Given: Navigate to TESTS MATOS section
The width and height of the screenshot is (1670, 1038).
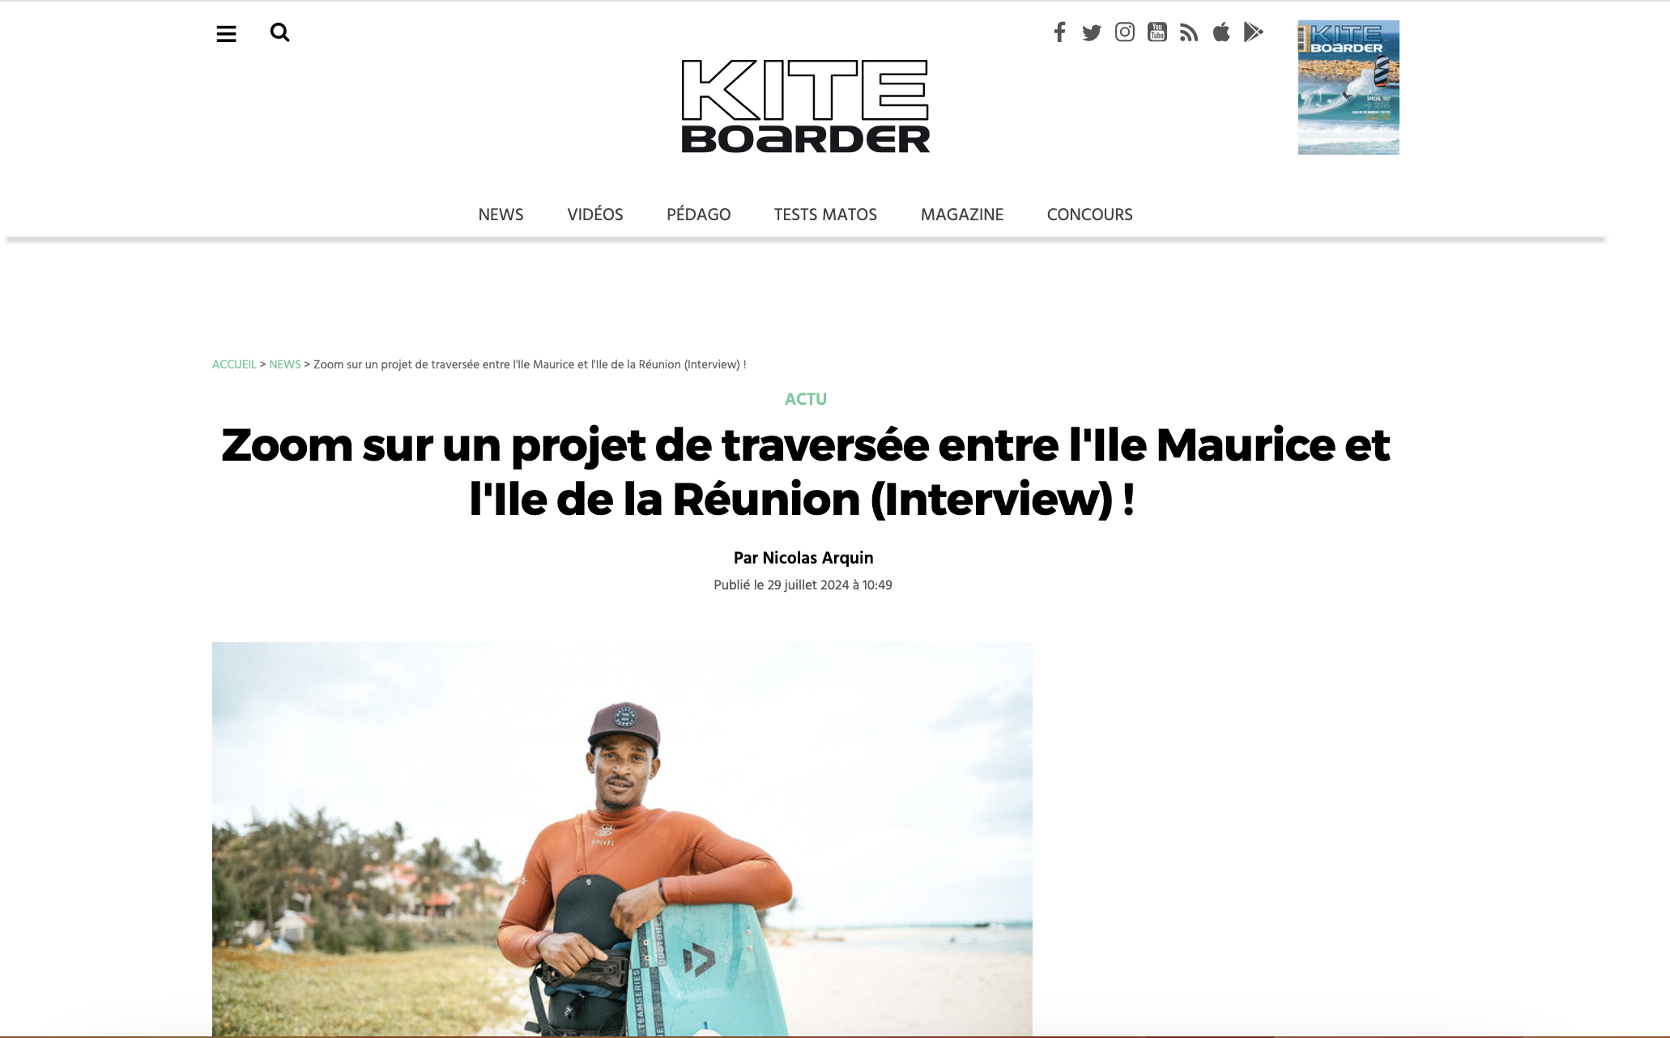Looking at the screenshot, I should (x=825, y=215).
